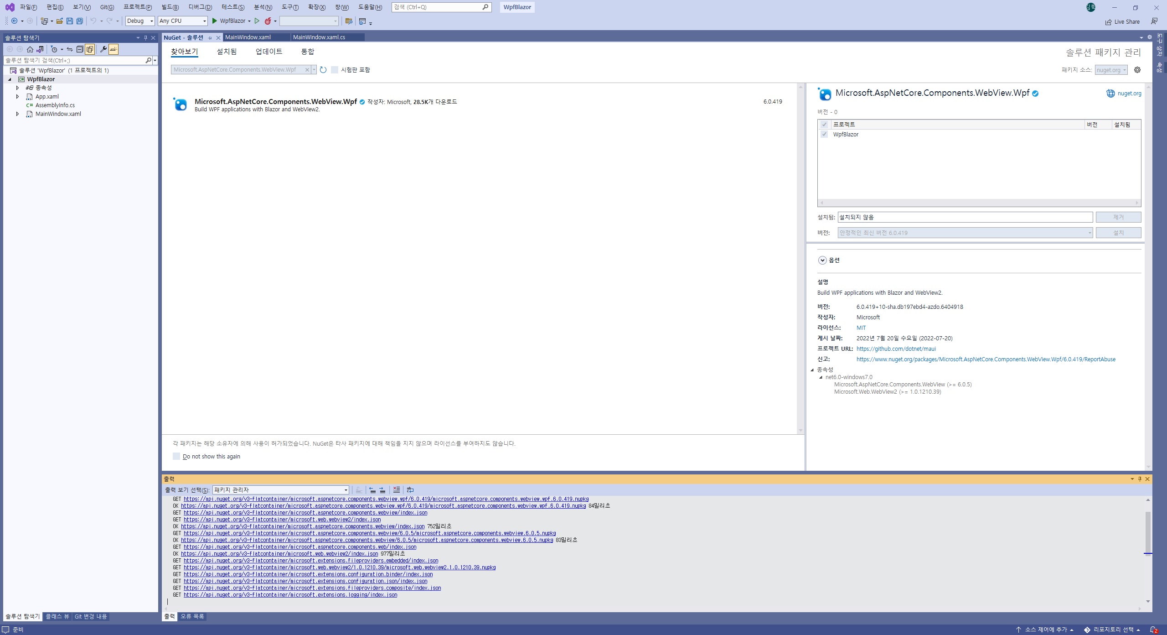Click the 설치 install button
The width and height of the screenshot is (1167, 635).
pyautogui.click(x=1118, y=233)
